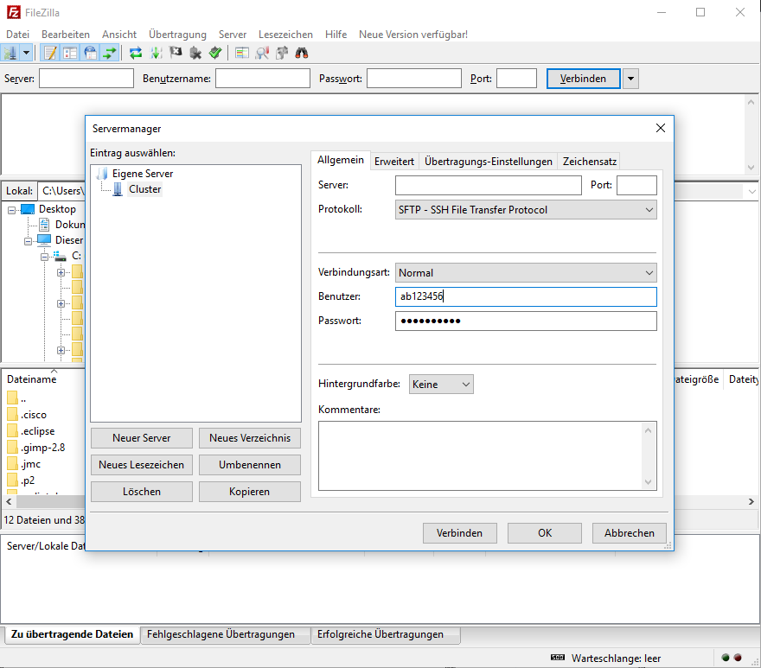Open the Verbindungsart dropdown
The height and width of the screenshot is (668, 761).
[x=526, y=273]
